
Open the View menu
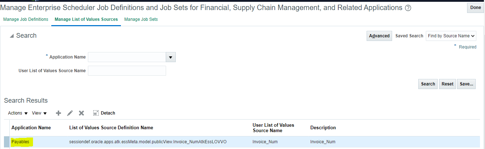click(x=39, y=113)
